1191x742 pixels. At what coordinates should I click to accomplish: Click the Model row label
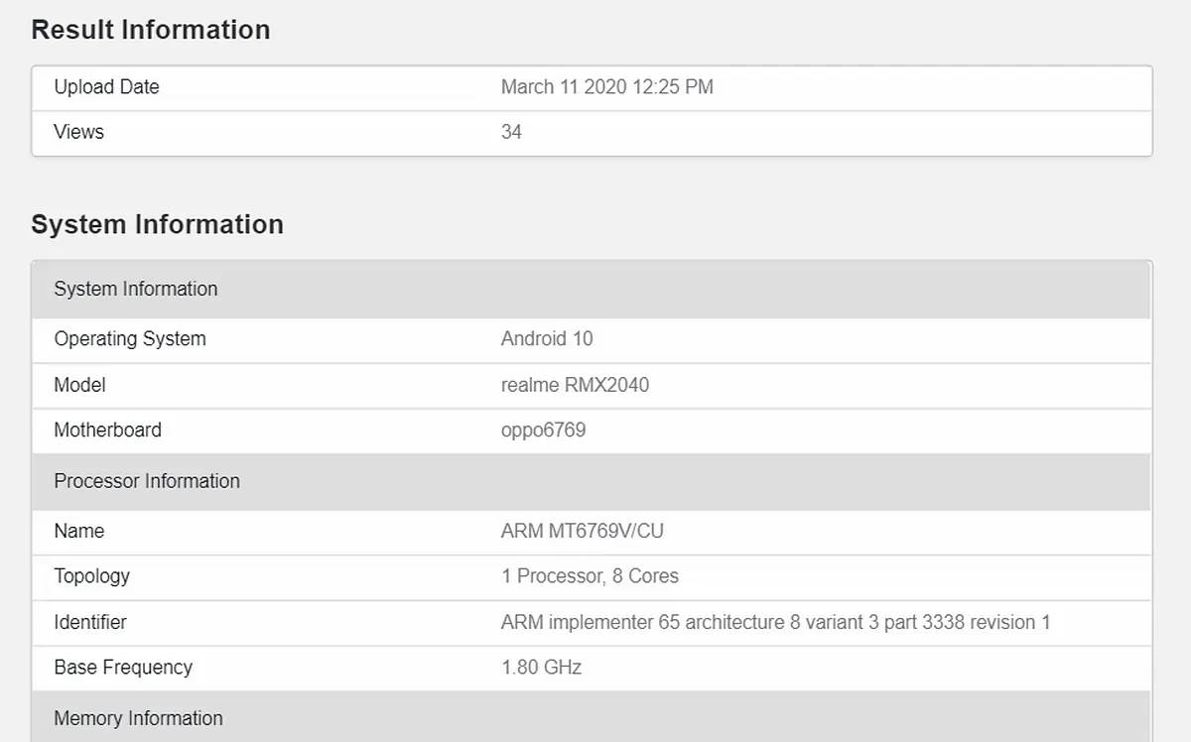click(x=79, y=385)
